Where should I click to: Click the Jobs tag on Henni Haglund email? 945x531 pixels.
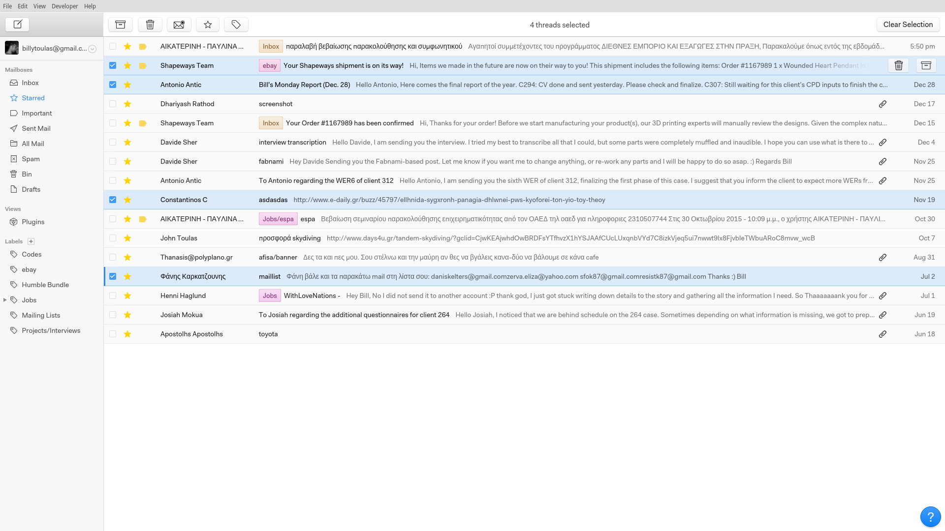(270, 295)
